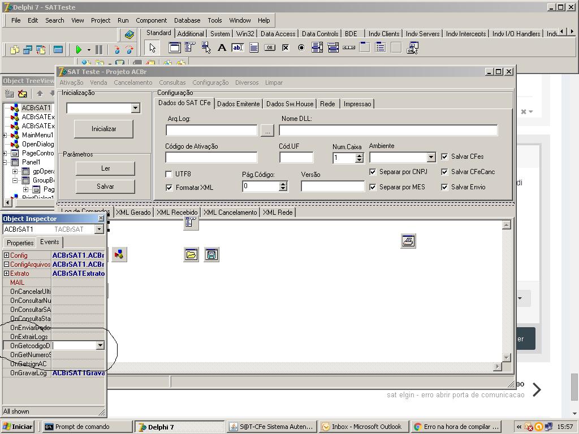The width and height of the screenshot is (579, 434).
Task: Open Prompt de comando from taskbar
Action: (x=87, y=427)
